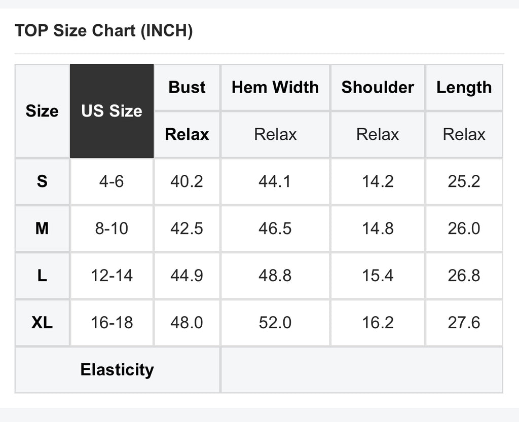Click the empty Elasticity value cell

[x=362, y=370]
